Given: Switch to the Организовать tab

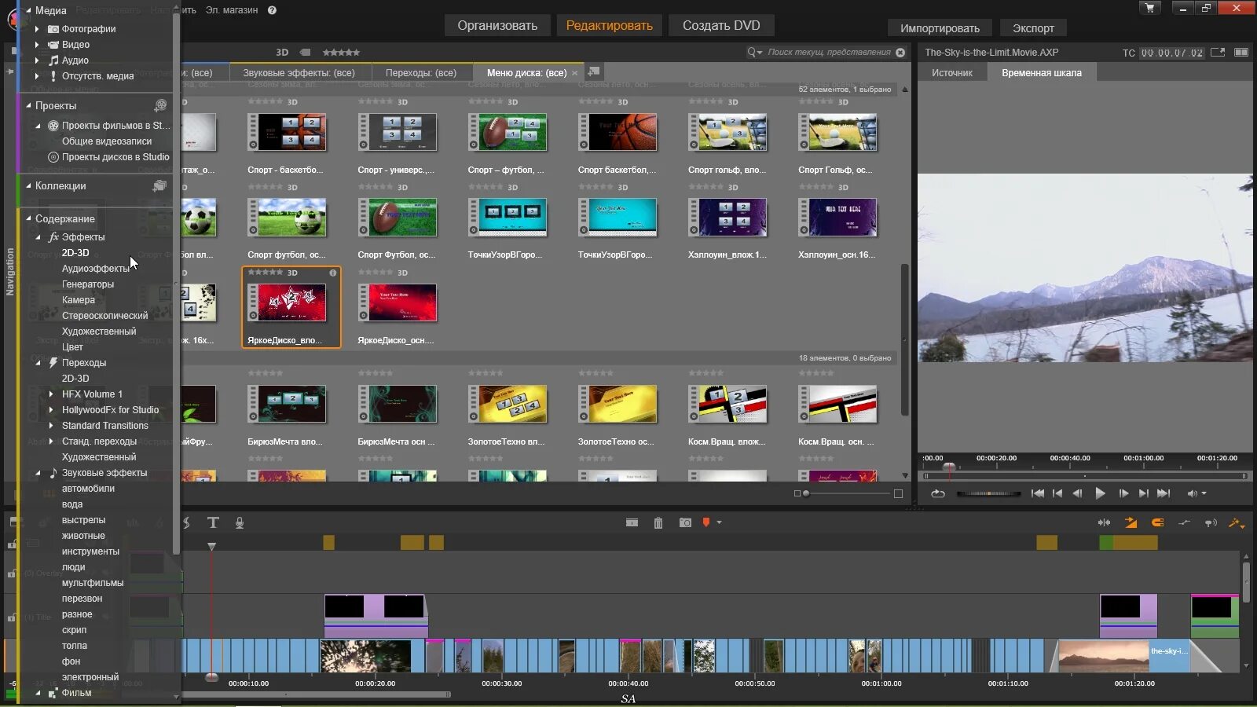Looking at the screenshot, I should (497, 26).
